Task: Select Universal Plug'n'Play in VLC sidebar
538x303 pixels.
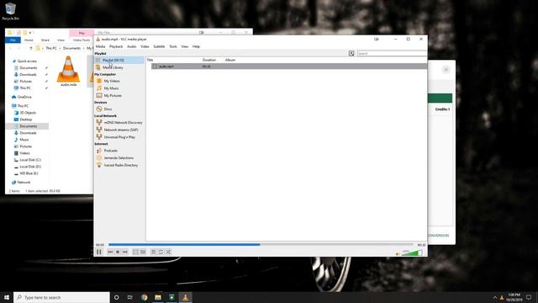Action: pyautogui.click(x=119, y=136)
